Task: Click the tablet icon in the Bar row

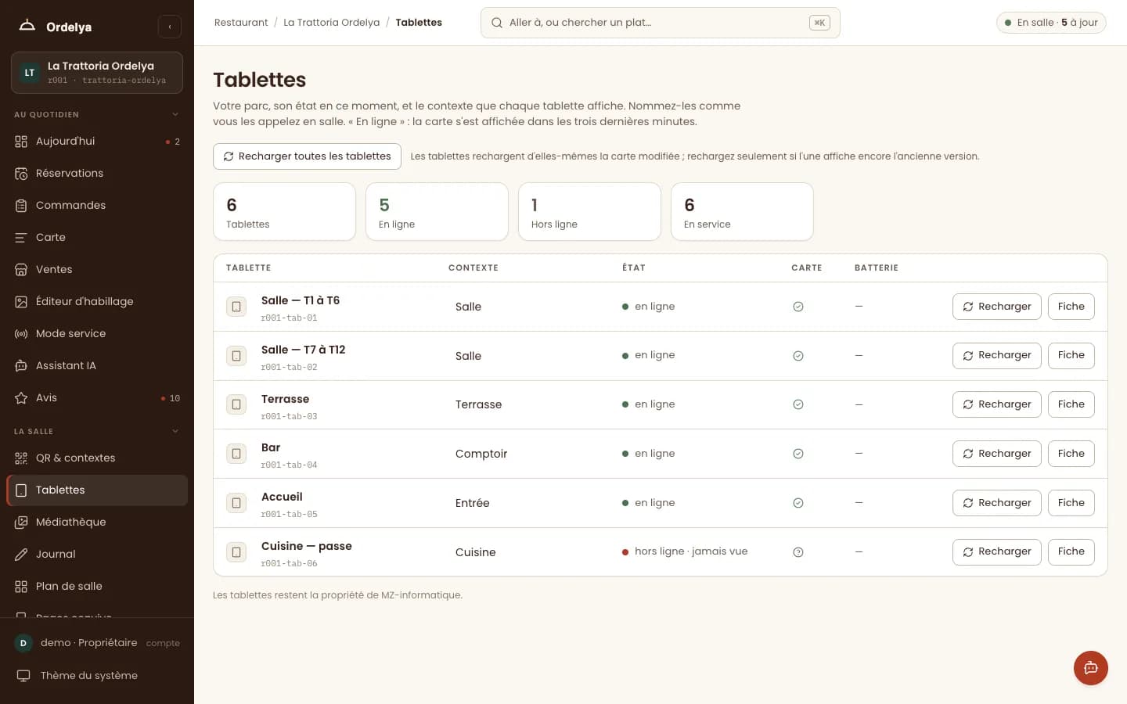Action: tap(236, 454)
